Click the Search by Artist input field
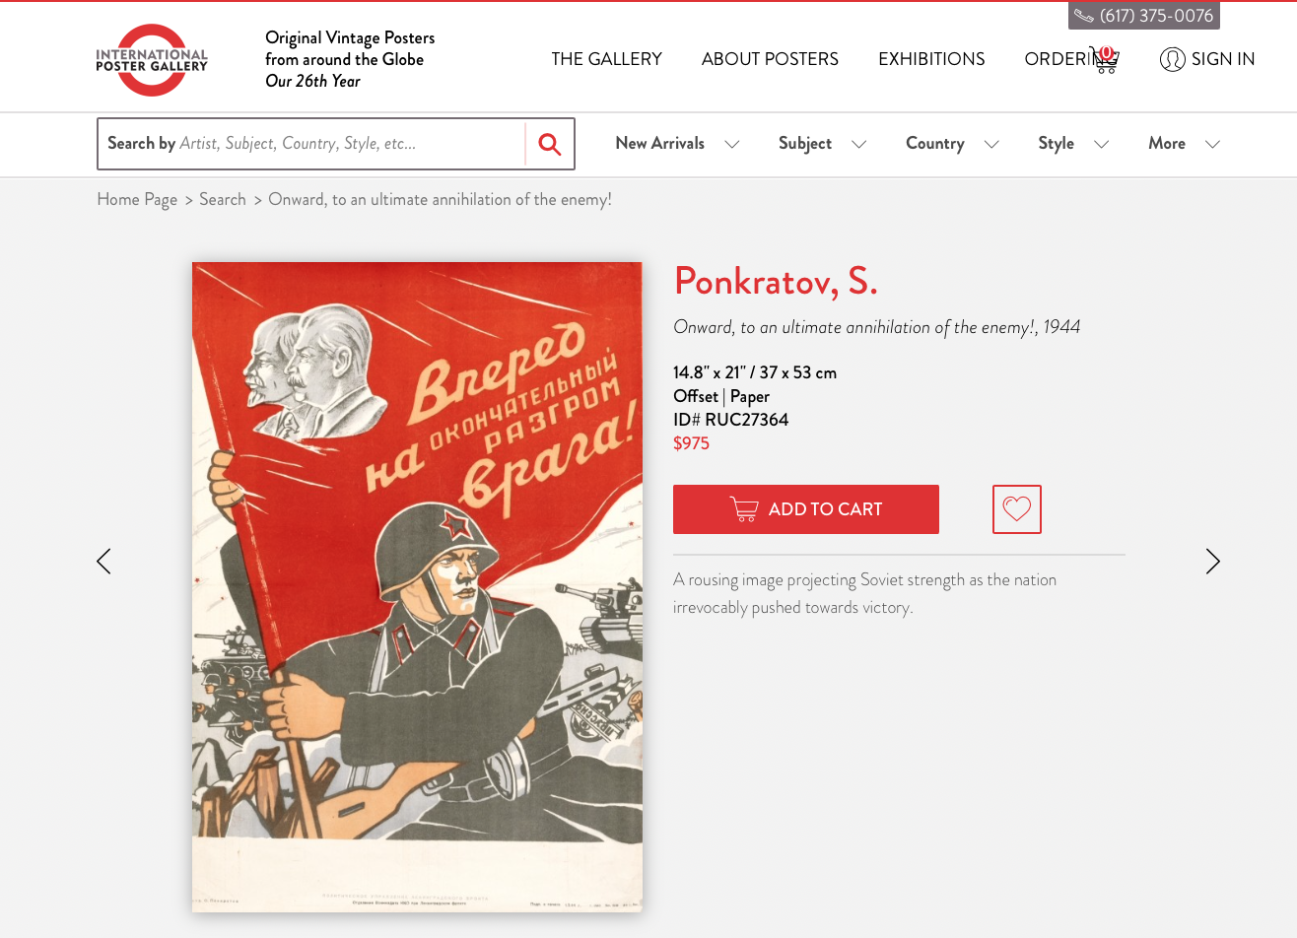This screenshot has height=938, width=1297. pyautogui.click(x=311, y=144)
